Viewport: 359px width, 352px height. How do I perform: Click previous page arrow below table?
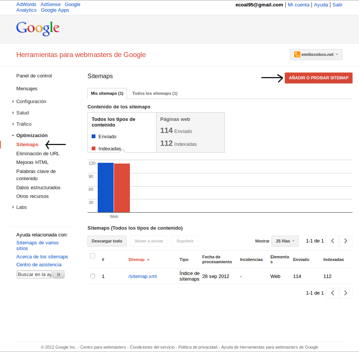pyautogui.click(x=332, y=293)
